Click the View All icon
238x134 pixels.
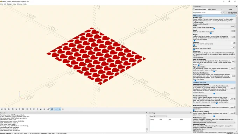click(13, 109)
